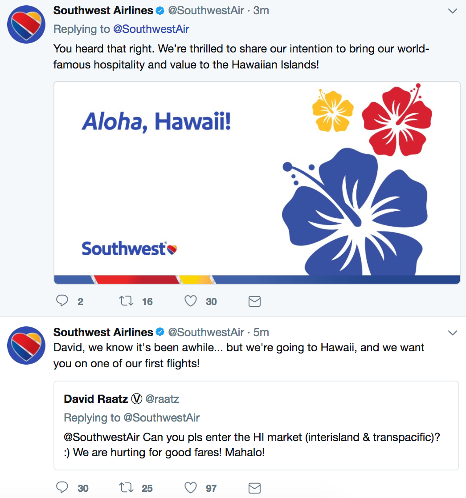Click the @SouthwestAir handle on second tweet
The image size is (466, 498).
pos(206,332)
